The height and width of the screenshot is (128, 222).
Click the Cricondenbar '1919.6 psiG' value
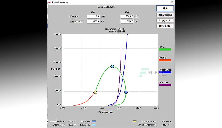[x=85, y=125]
